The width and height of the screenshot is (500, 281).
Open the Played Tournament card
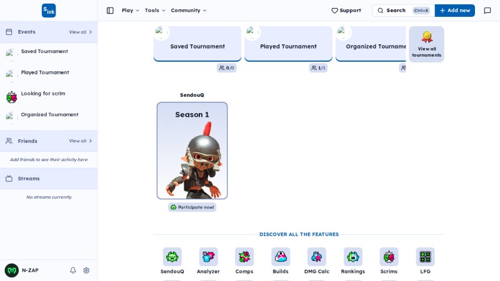(x=288, y=44)
